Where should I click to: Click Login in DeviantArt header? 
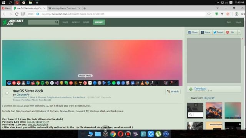coord(238,22)
